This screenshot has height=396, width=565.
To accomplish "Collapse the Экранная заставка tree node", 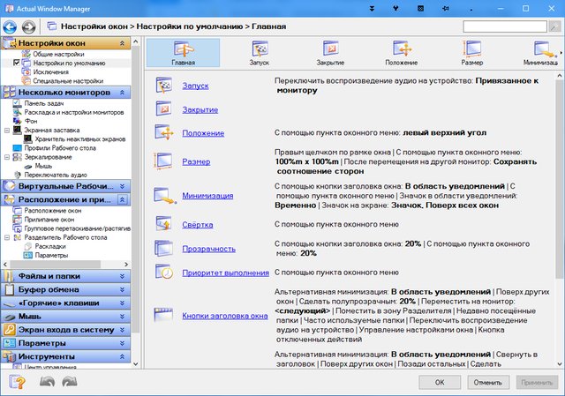I will pos(7,129).
